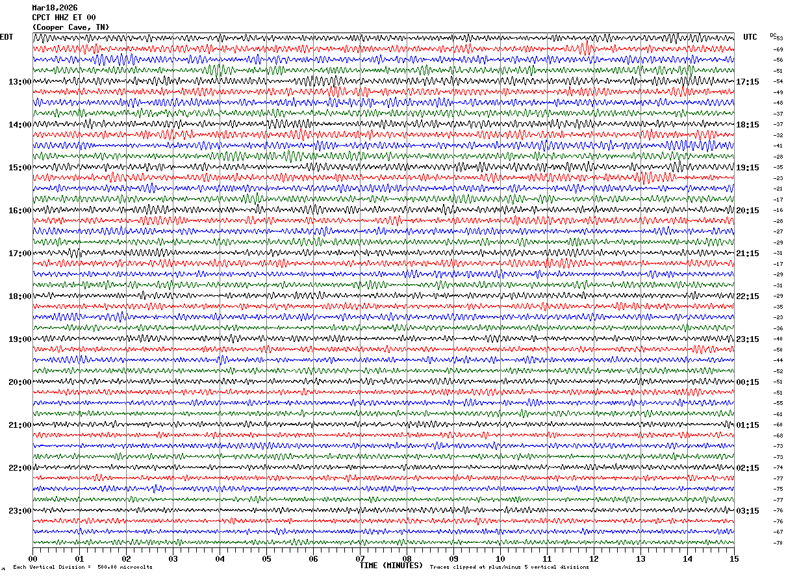Click the 21:15 UTC time label

[748, 254]
